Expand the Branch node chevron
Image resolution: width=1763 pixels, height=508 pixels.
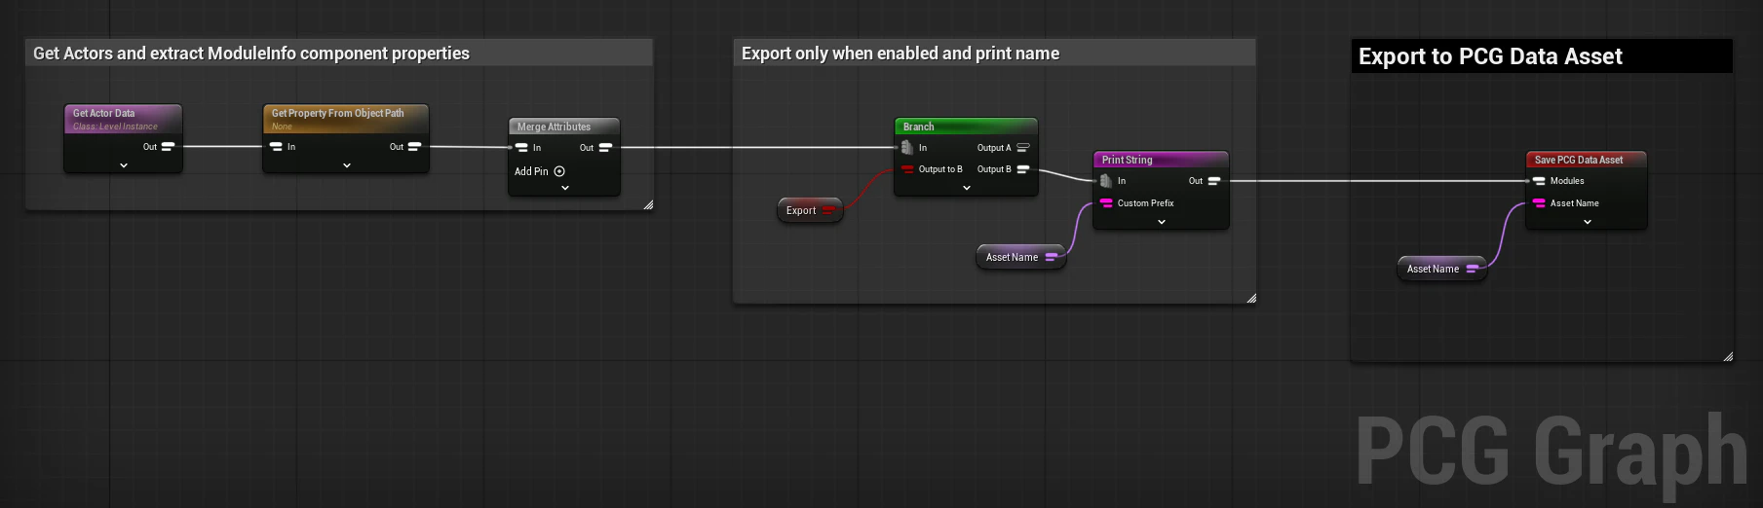click(x=967, y=188)
